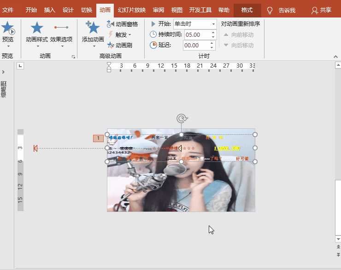Switch to the Help (帮助) tab
Screen dimensions: 341x270
point(224,10)
